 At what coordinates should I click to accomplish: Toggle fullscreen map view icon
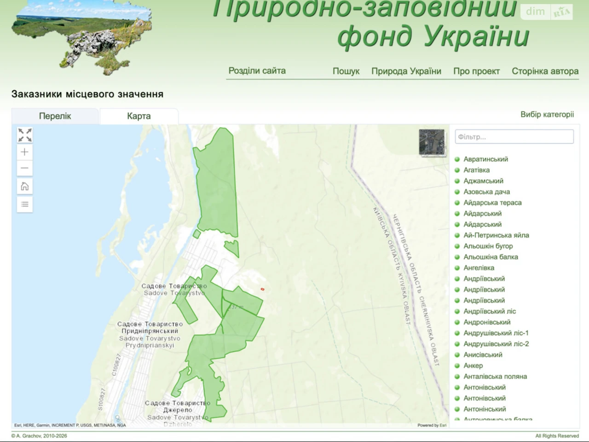click(x=25, y=135)
